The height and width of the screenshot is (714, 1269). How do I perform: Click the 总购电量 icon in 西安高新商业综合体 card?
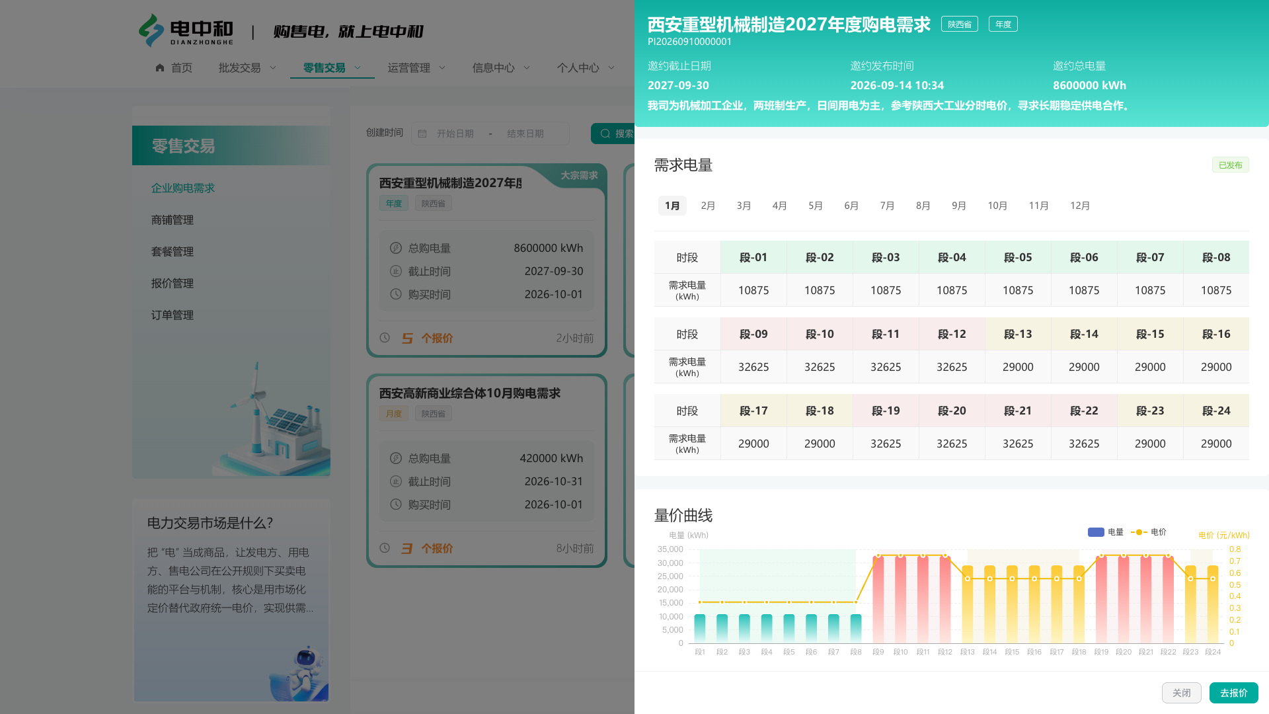tap(396, 458)
